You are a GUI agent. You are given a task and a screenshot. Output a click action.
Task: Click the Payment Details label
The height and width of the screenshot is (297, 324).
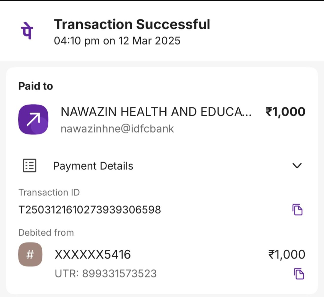93,166
